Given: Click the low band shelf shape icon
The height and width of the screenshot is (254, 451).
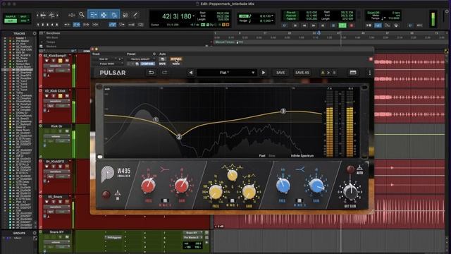Looking at the screenshot, I should pos(164,169).
